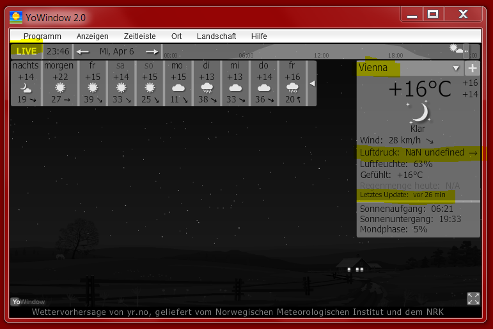Select the mi +13 forecast tile
This screenshot has height=329, width=493.
235,83
